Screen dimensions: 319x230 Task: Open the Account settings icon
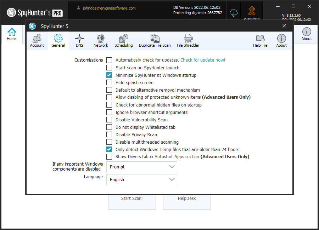37,39
